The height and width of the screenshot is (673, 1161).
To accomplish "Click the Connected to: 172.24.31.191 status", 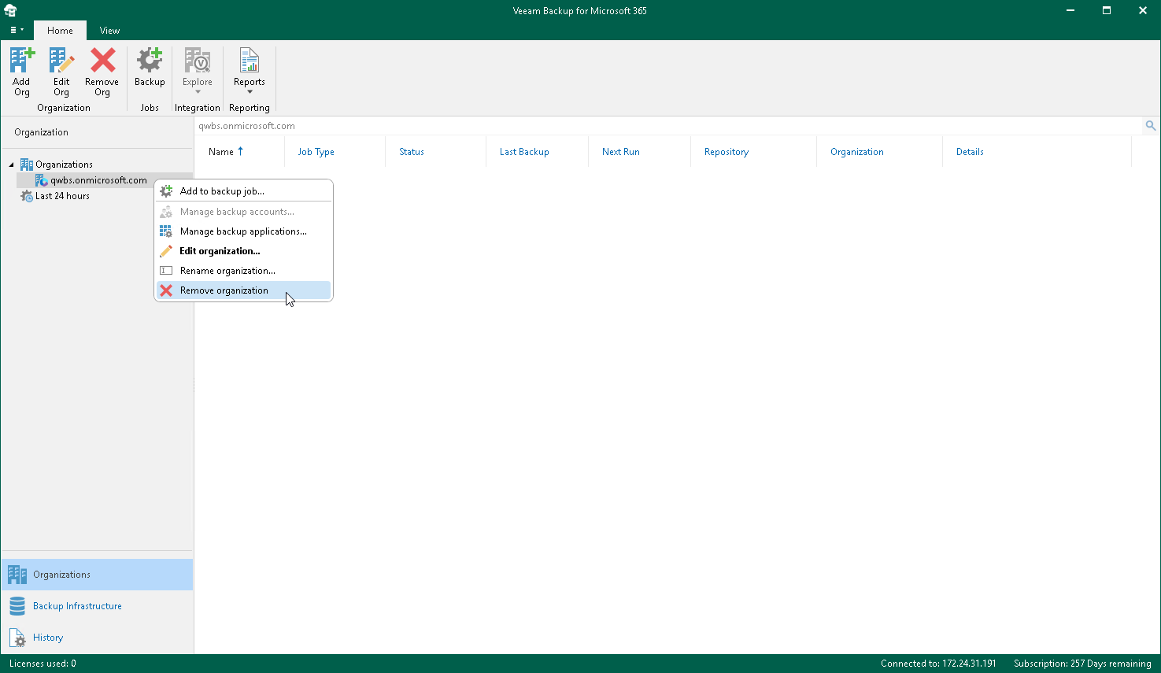I will (938, 664).
